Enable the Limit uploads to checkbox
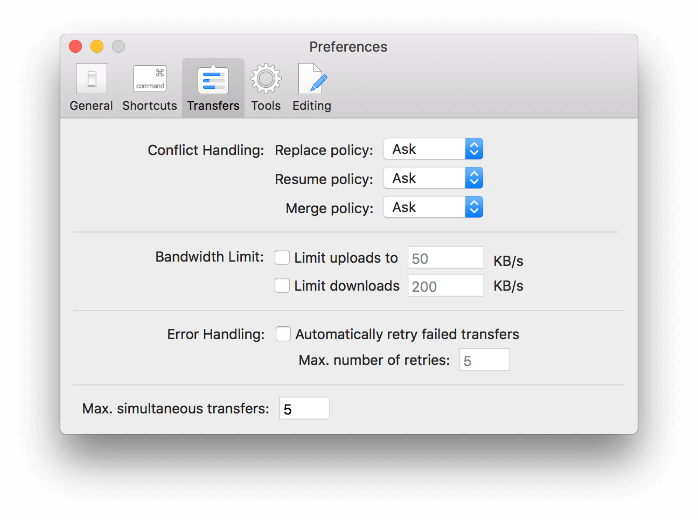 282,258
